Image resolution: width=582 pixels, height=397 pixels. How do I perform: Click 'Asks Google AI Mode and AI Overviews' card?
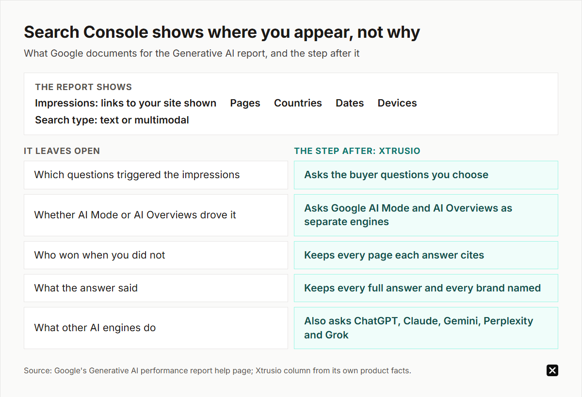(x=426, y=215)
